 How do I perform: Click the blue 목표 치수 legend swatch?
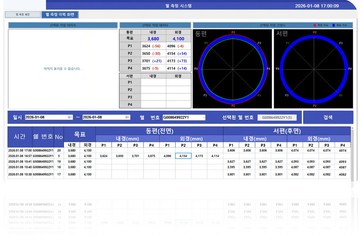334,25
